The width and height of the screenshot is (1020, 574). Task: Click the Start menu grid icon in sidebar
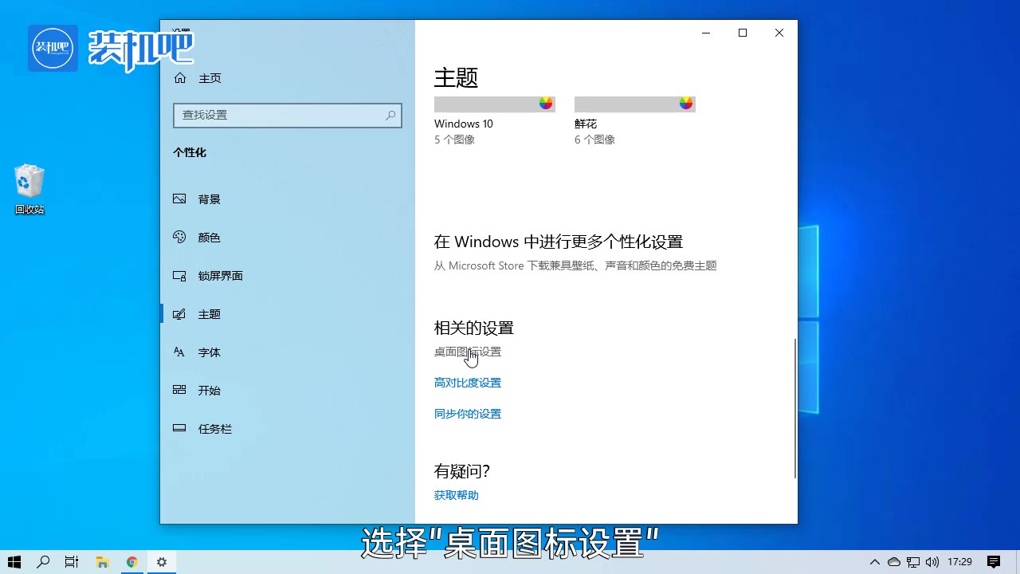coord(180,391)
